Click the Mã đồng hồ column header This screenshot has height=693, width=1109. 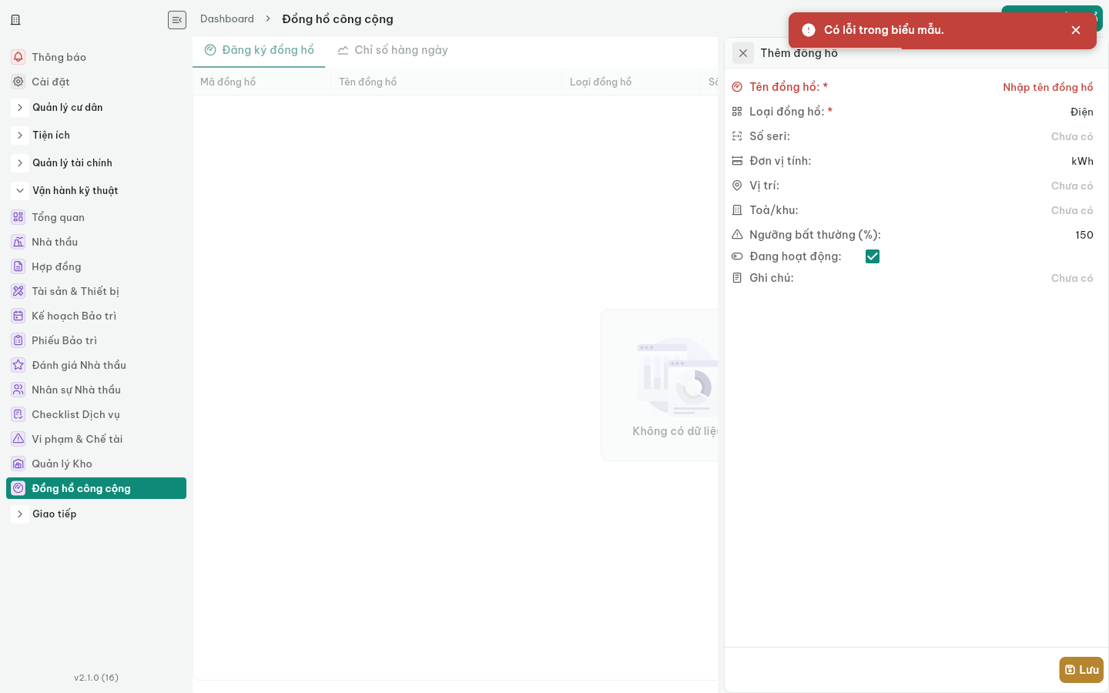262,82
